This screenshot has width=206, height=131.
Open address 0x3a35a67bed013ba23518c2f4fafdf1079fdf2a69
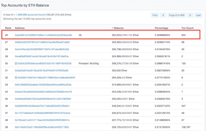click(41, 71)
